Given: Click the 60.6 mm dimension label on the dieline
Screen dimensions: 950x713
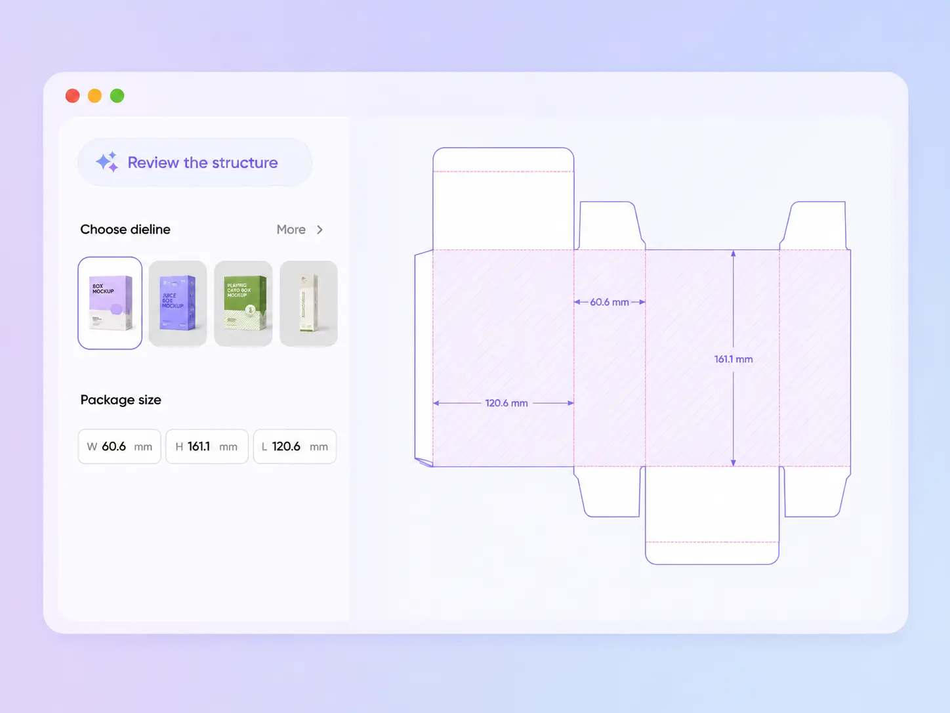Looking at the screenshot, I should (x=609, y=302).
